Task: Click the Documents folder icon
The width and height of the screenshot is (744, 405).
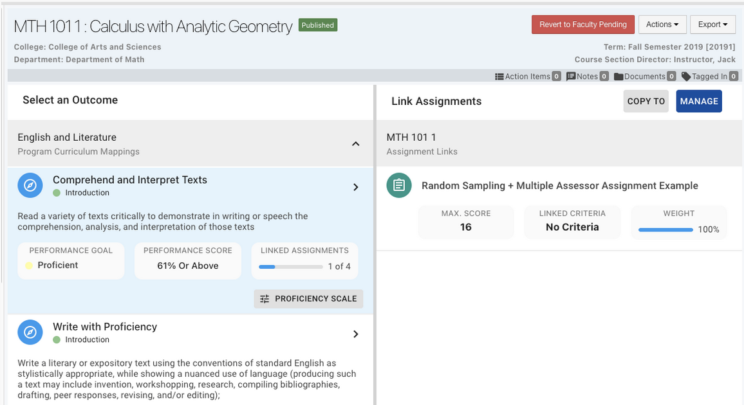Action: [x=618, y=76]
